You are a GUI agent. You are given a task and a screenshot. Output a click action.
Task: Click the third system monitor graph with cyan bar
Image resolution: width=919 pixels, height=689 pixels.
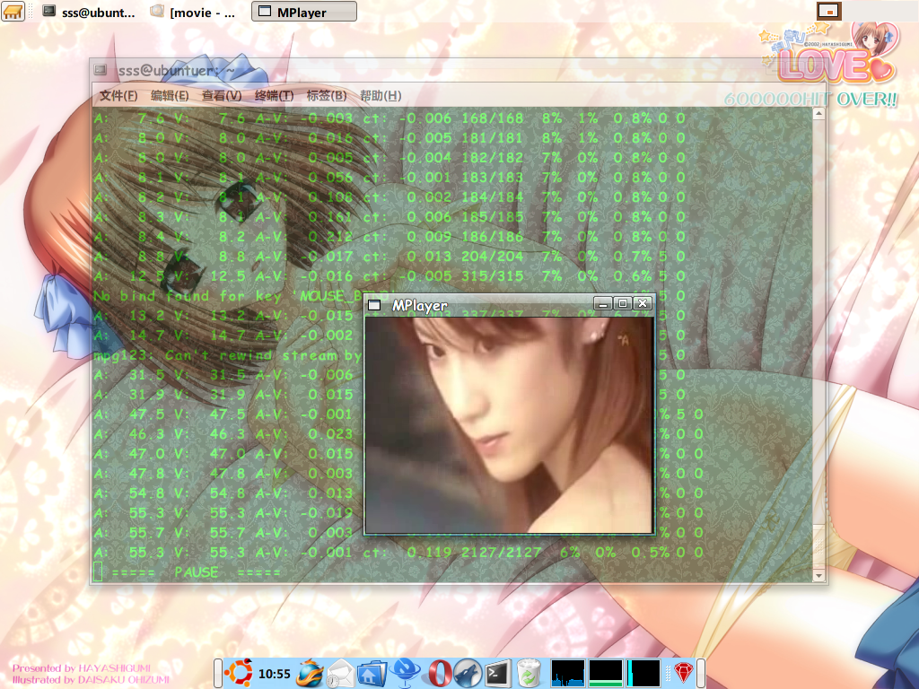pyautogui.click(x=643, y=673)
